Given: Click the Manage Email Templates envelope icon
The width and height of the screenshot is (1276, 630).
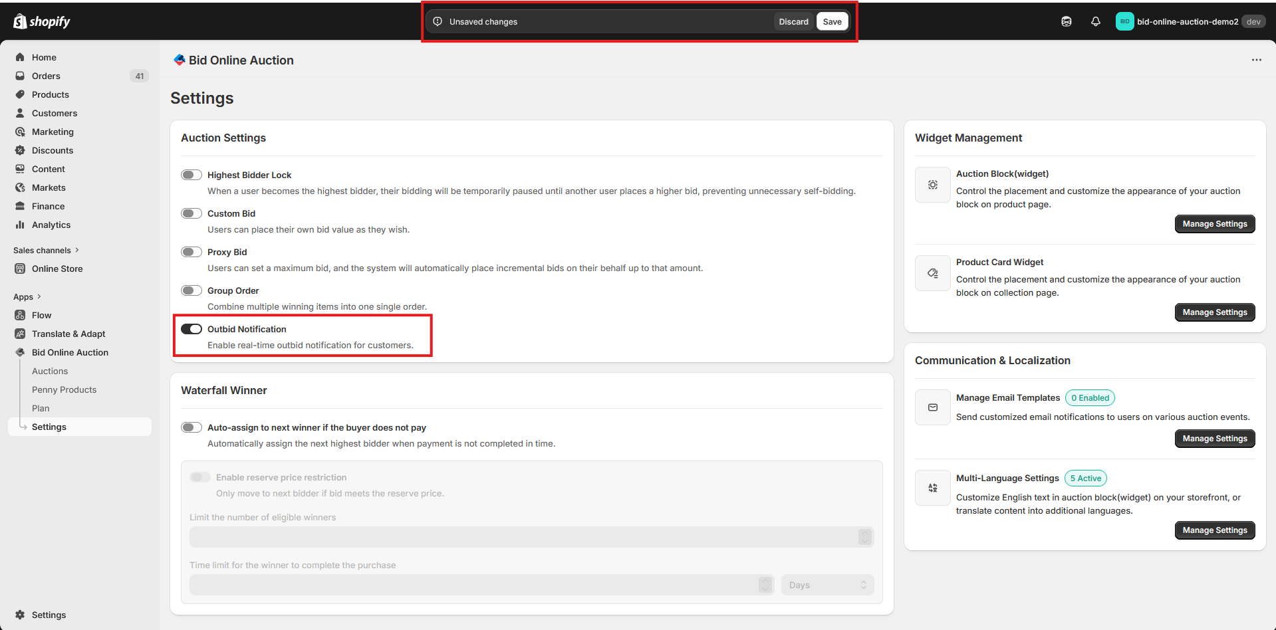Looking at the screenshot, I should tap(932, 407).
